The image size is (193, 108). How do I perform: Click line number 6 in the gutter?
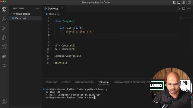tap(49, 35)
